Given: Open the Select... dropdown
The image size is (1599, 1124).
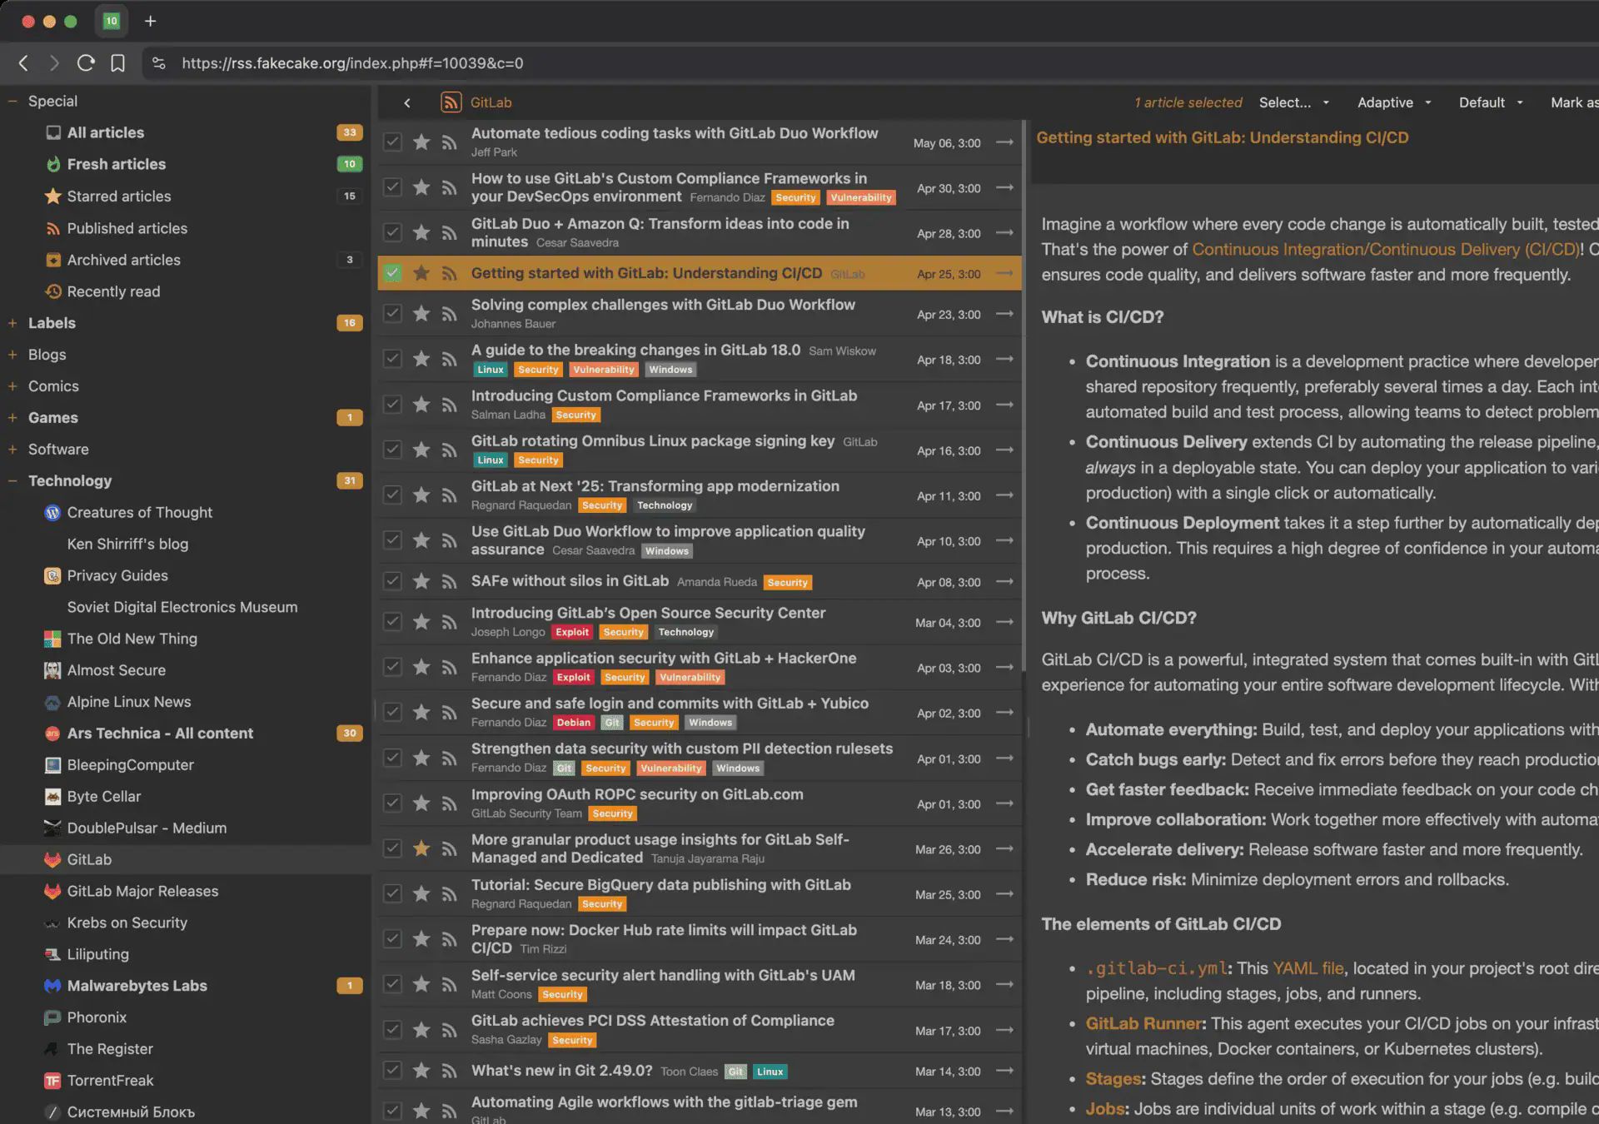Looking at the screenshot, I should click(1293, 102).
